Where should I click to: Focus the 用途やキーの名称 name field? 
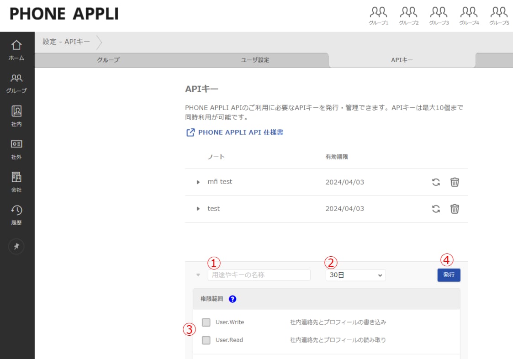click(x=259, y=275)
